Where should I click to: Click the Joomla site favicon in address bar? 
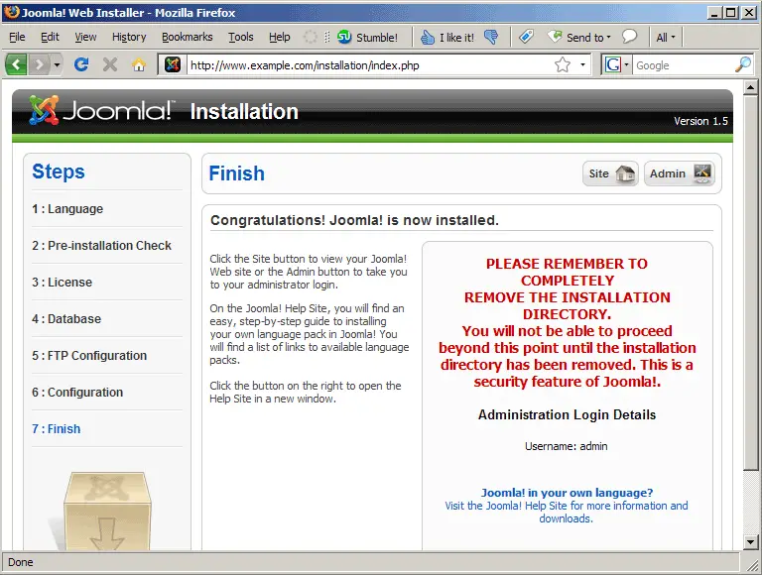click(x=173, y=64)
